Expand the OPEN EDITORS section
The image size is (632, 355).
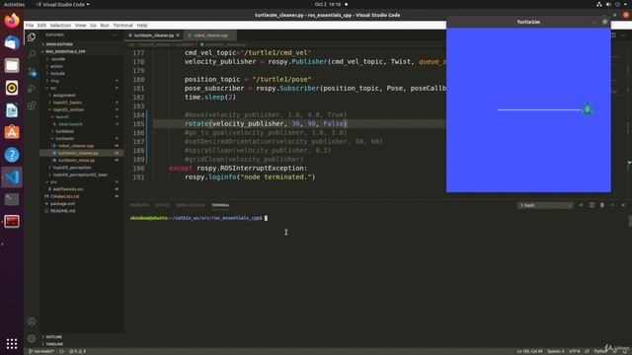pos(59,44)
